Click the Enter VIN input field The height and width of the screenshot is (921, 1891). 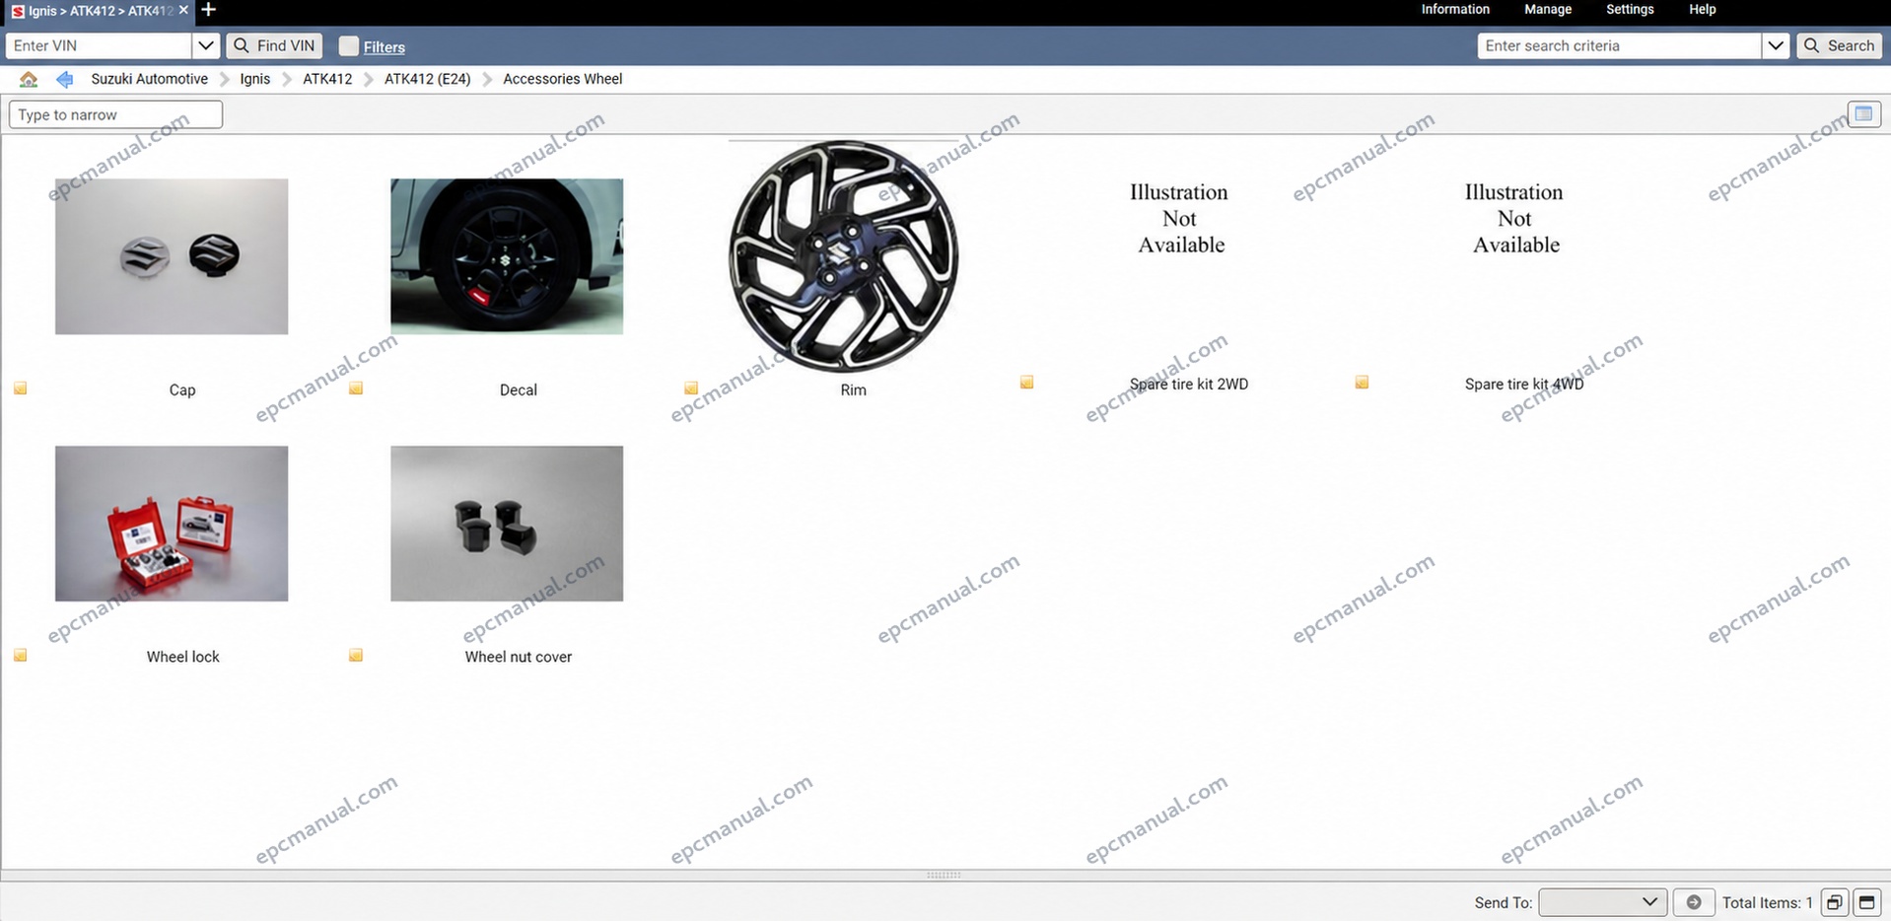click(x=100, y=45)
